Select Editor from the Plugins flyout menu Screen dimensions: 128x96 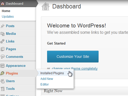pyautogui.click(x=45, y=84)
